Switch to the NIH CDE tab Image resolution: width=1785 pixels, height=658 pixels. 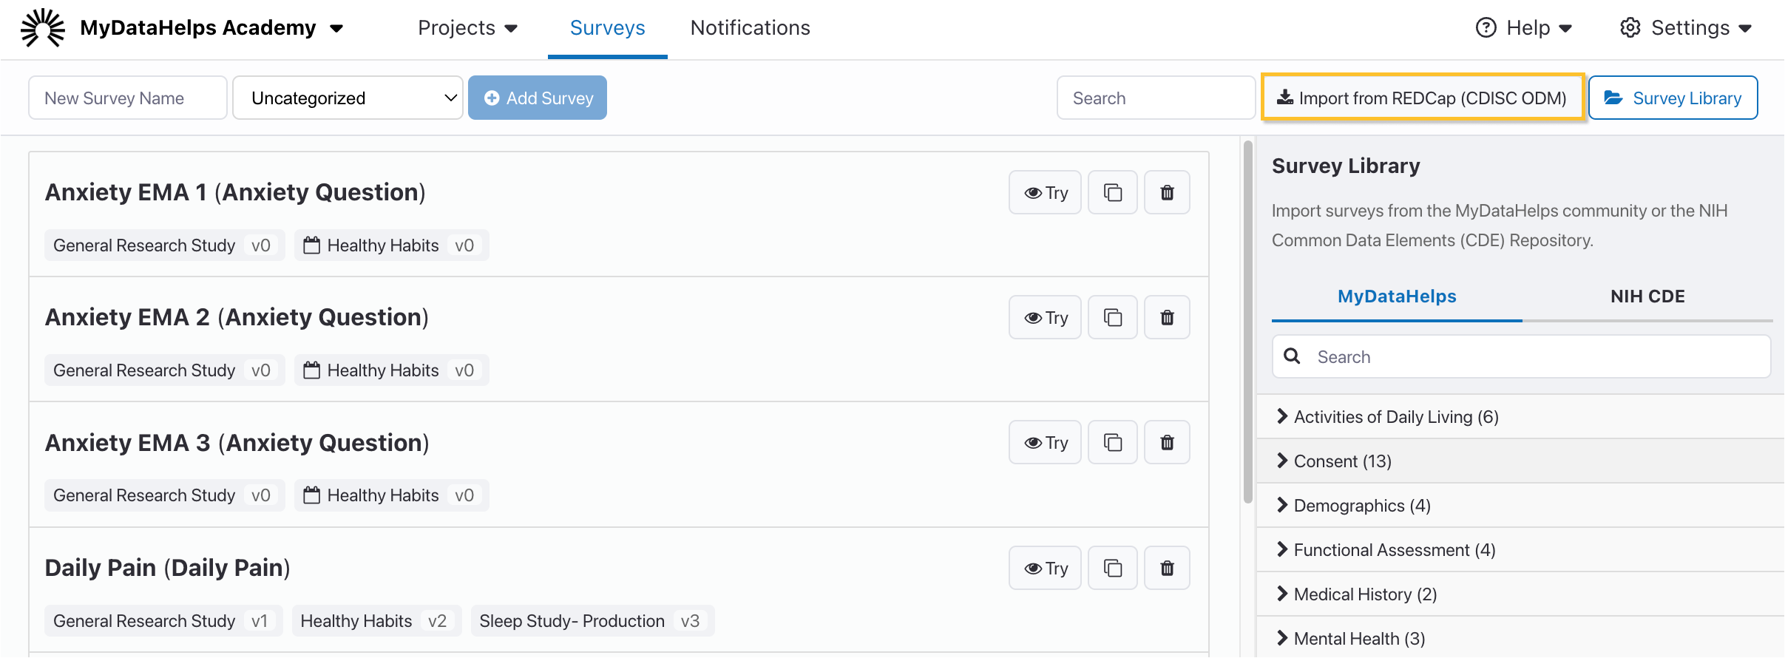(1647, 296)
